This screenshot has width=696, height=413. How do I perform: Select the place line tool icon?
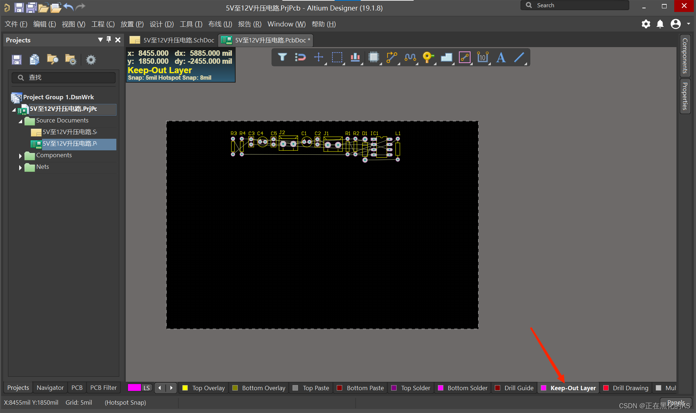(x=519, y=57)
